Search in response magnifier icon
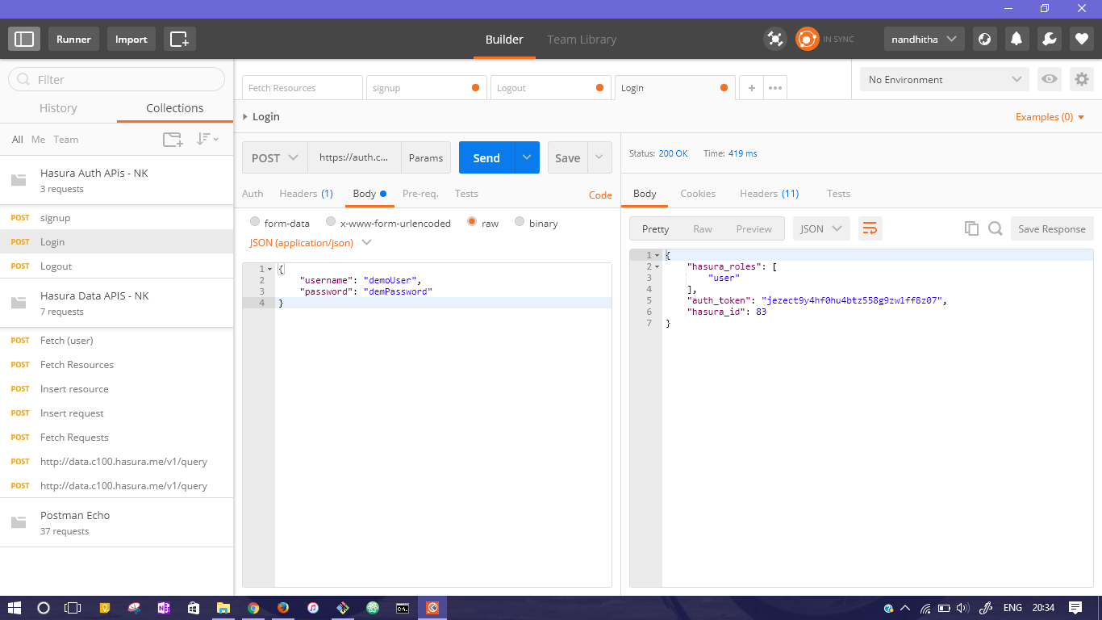1102x620 pixels. [x=996, y=228]
